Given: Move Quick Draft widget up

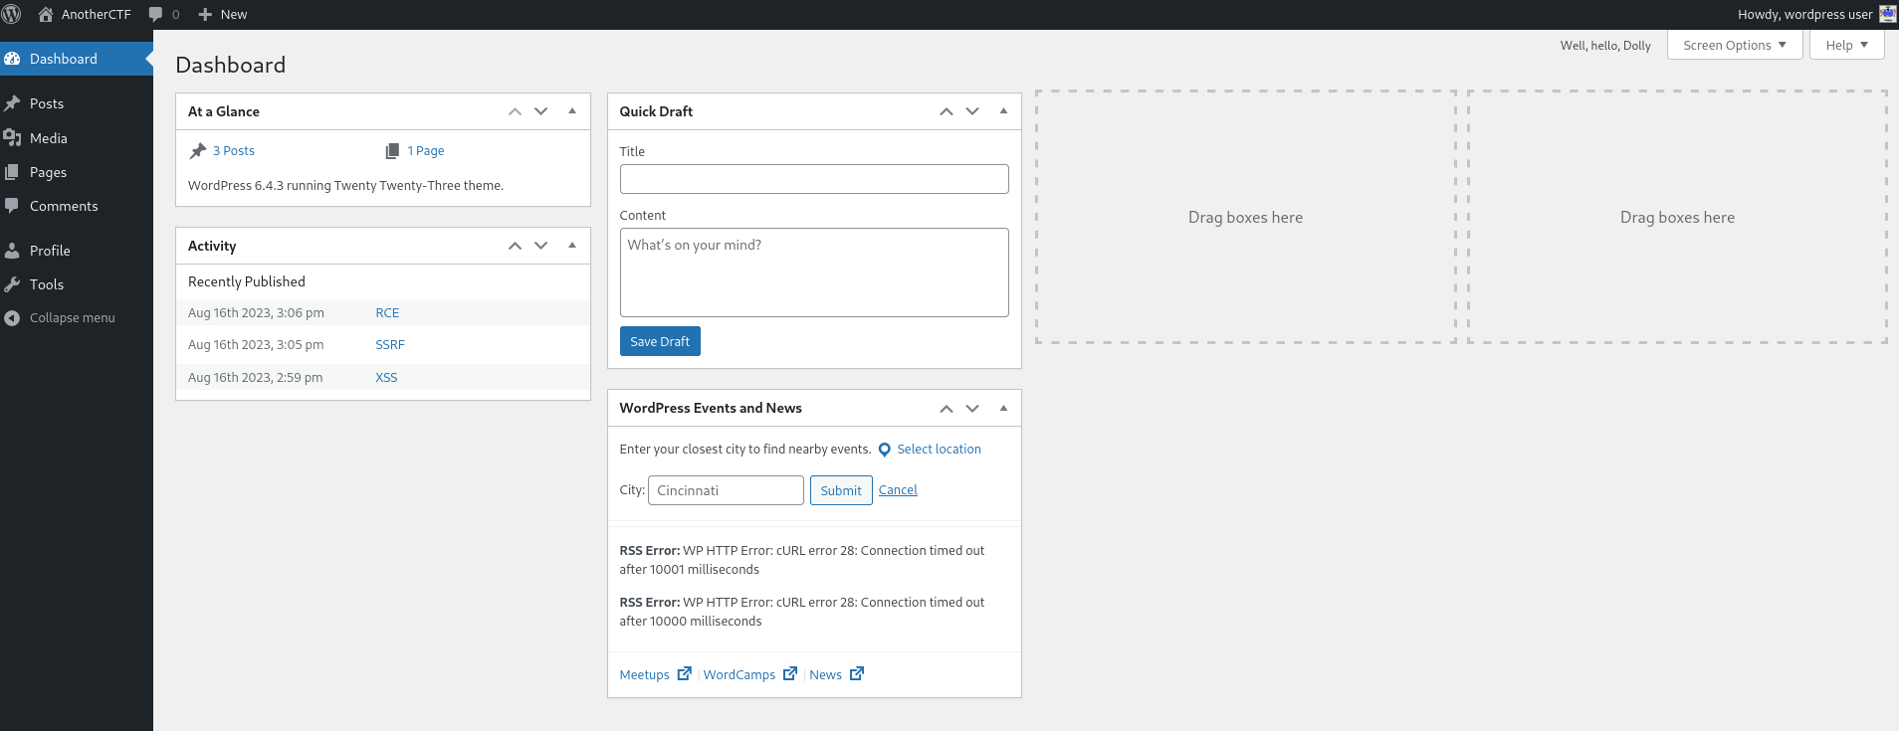Looking at the screenshot, I should (947, 111).
